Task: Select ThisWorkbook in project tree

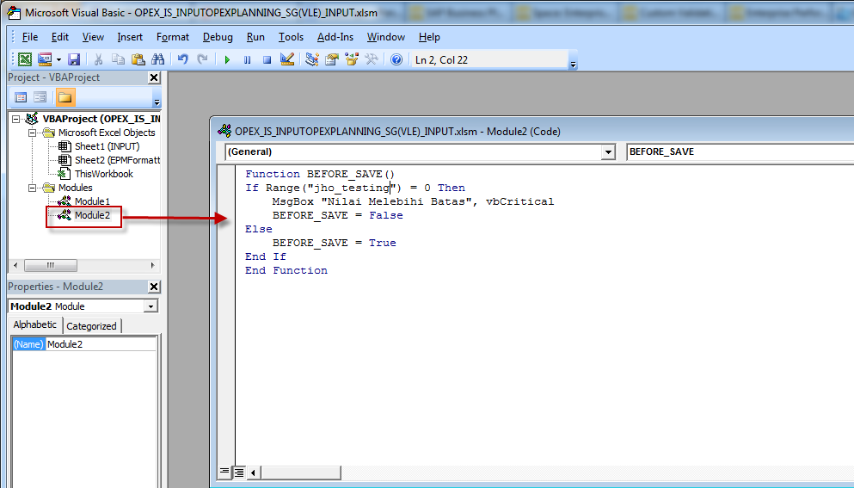Action: pos(103,174)
